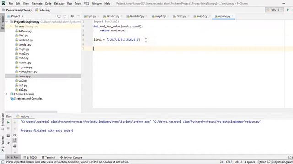Image resolution: width=293 pixels, height=164 pixels.
Task: Restore layout icon in Run panel
Action: [x=8, y=136]
